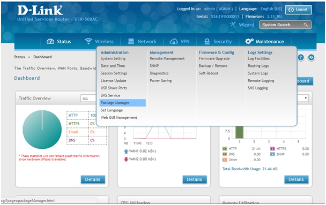The width and height of the screenshot is (326, 205).
Task: Select Package Manager in Administration
Action: 122,103
